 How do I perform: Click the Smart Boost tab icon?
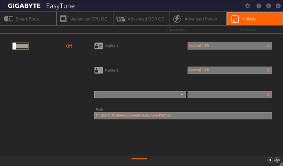pyautogui.click(x=8, y=19)
